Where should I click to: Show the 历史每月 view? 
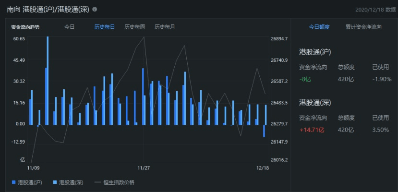point(165,27)
